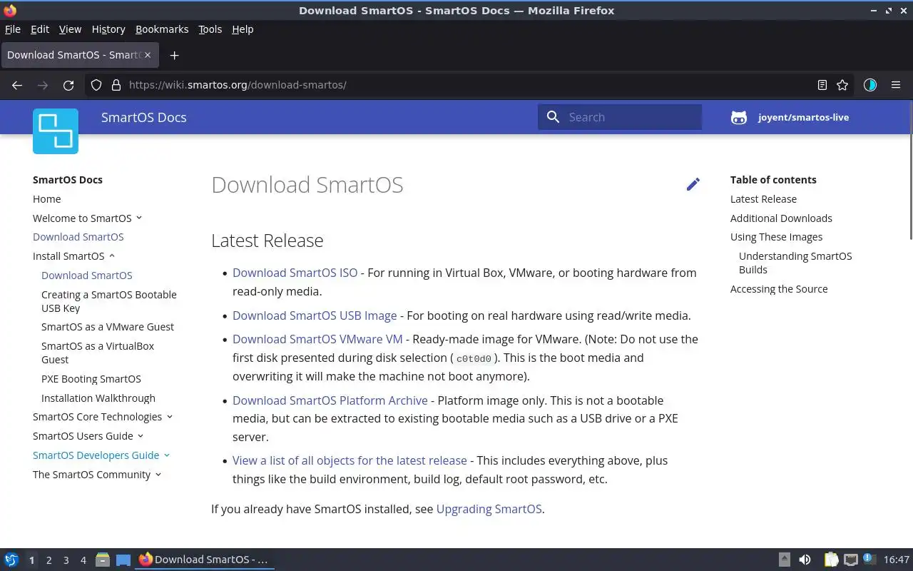
Task: Open the file manager taskbar icon
Action: [103, 560]
